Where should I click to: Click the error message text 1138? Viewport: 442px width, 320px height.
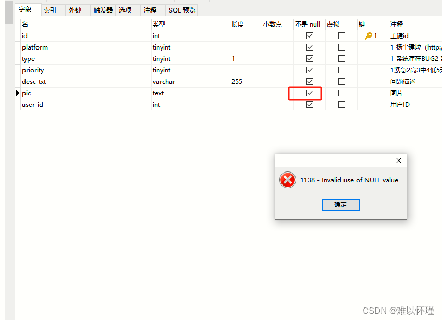tap(349, 180)
